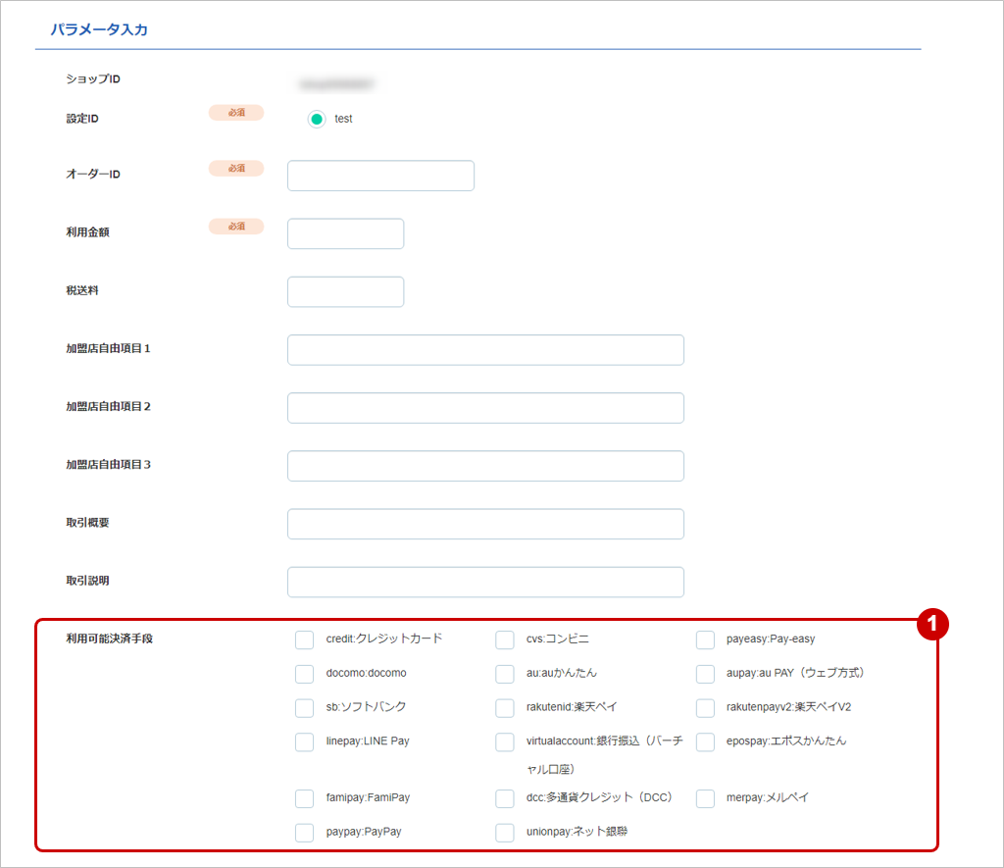
Task: Focus the 税送料 text box
Action: pos(345,291)
